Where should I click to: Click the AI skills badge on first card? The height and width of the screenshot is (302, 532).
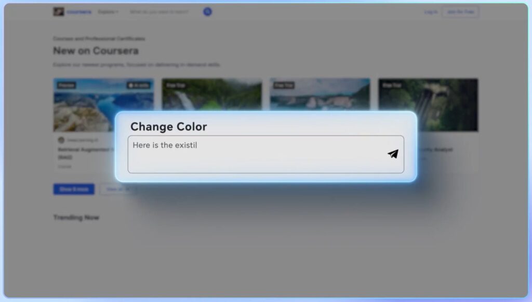click(x=139, y=85)
